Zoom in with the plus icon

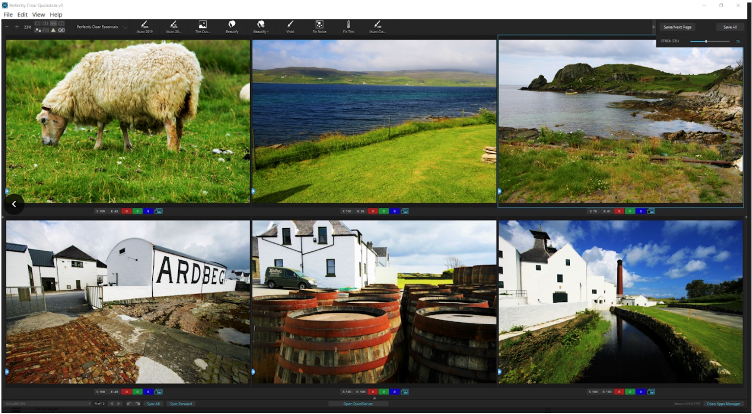(x=17, y=27)
